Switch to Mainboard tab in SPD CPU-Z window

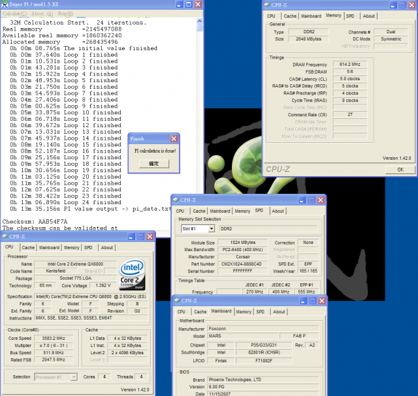pyautogui.click(x=220, y=211)
